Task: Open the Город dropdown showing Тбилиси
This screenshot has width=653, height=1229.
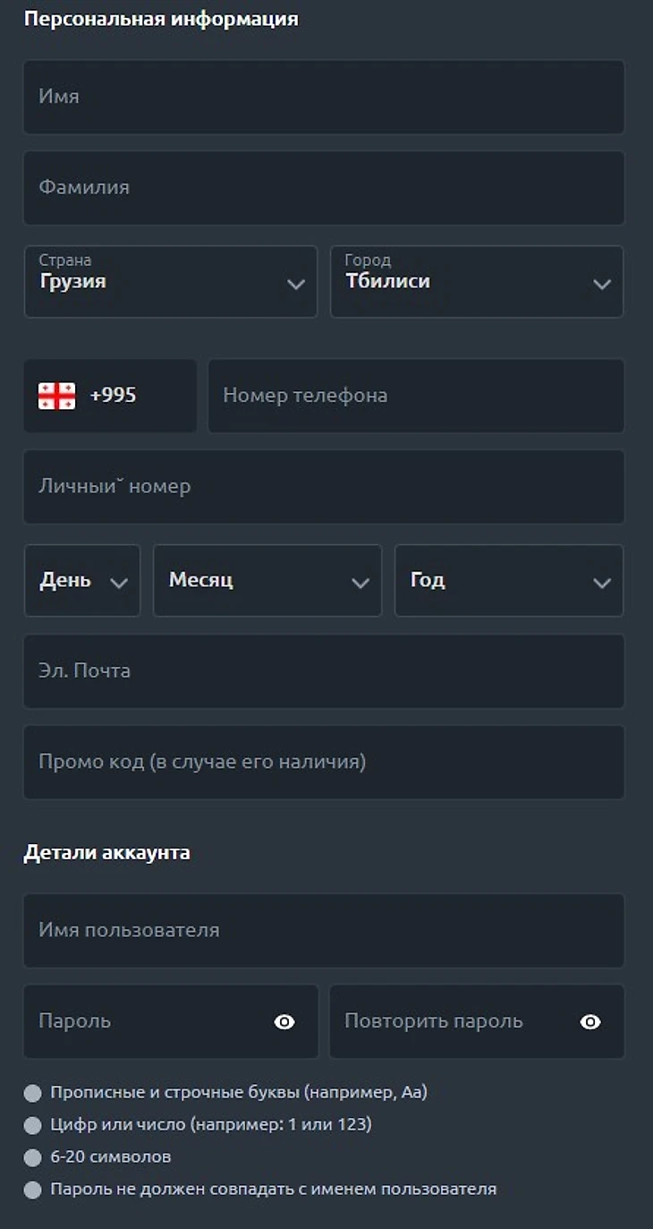Action: (x=476, y=281)
